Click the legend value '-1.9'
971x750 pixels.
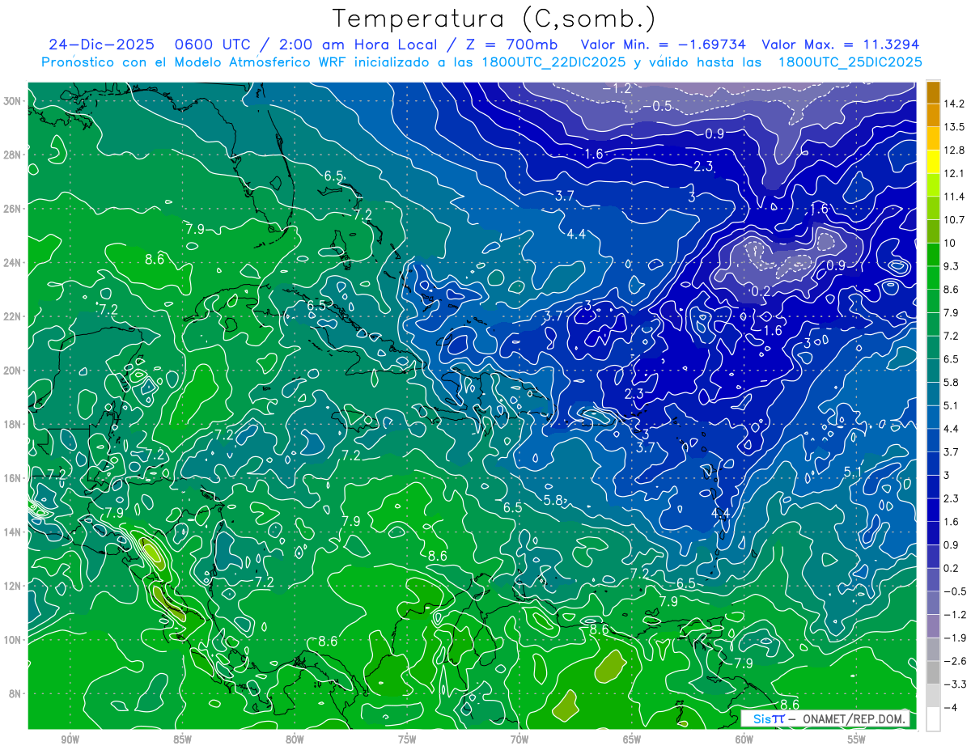(x=954, y=638)
